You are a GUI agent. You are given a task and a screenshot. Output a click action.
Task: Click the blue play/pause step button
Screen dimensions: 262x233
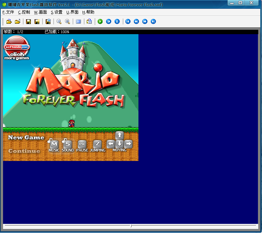(109, 22)
